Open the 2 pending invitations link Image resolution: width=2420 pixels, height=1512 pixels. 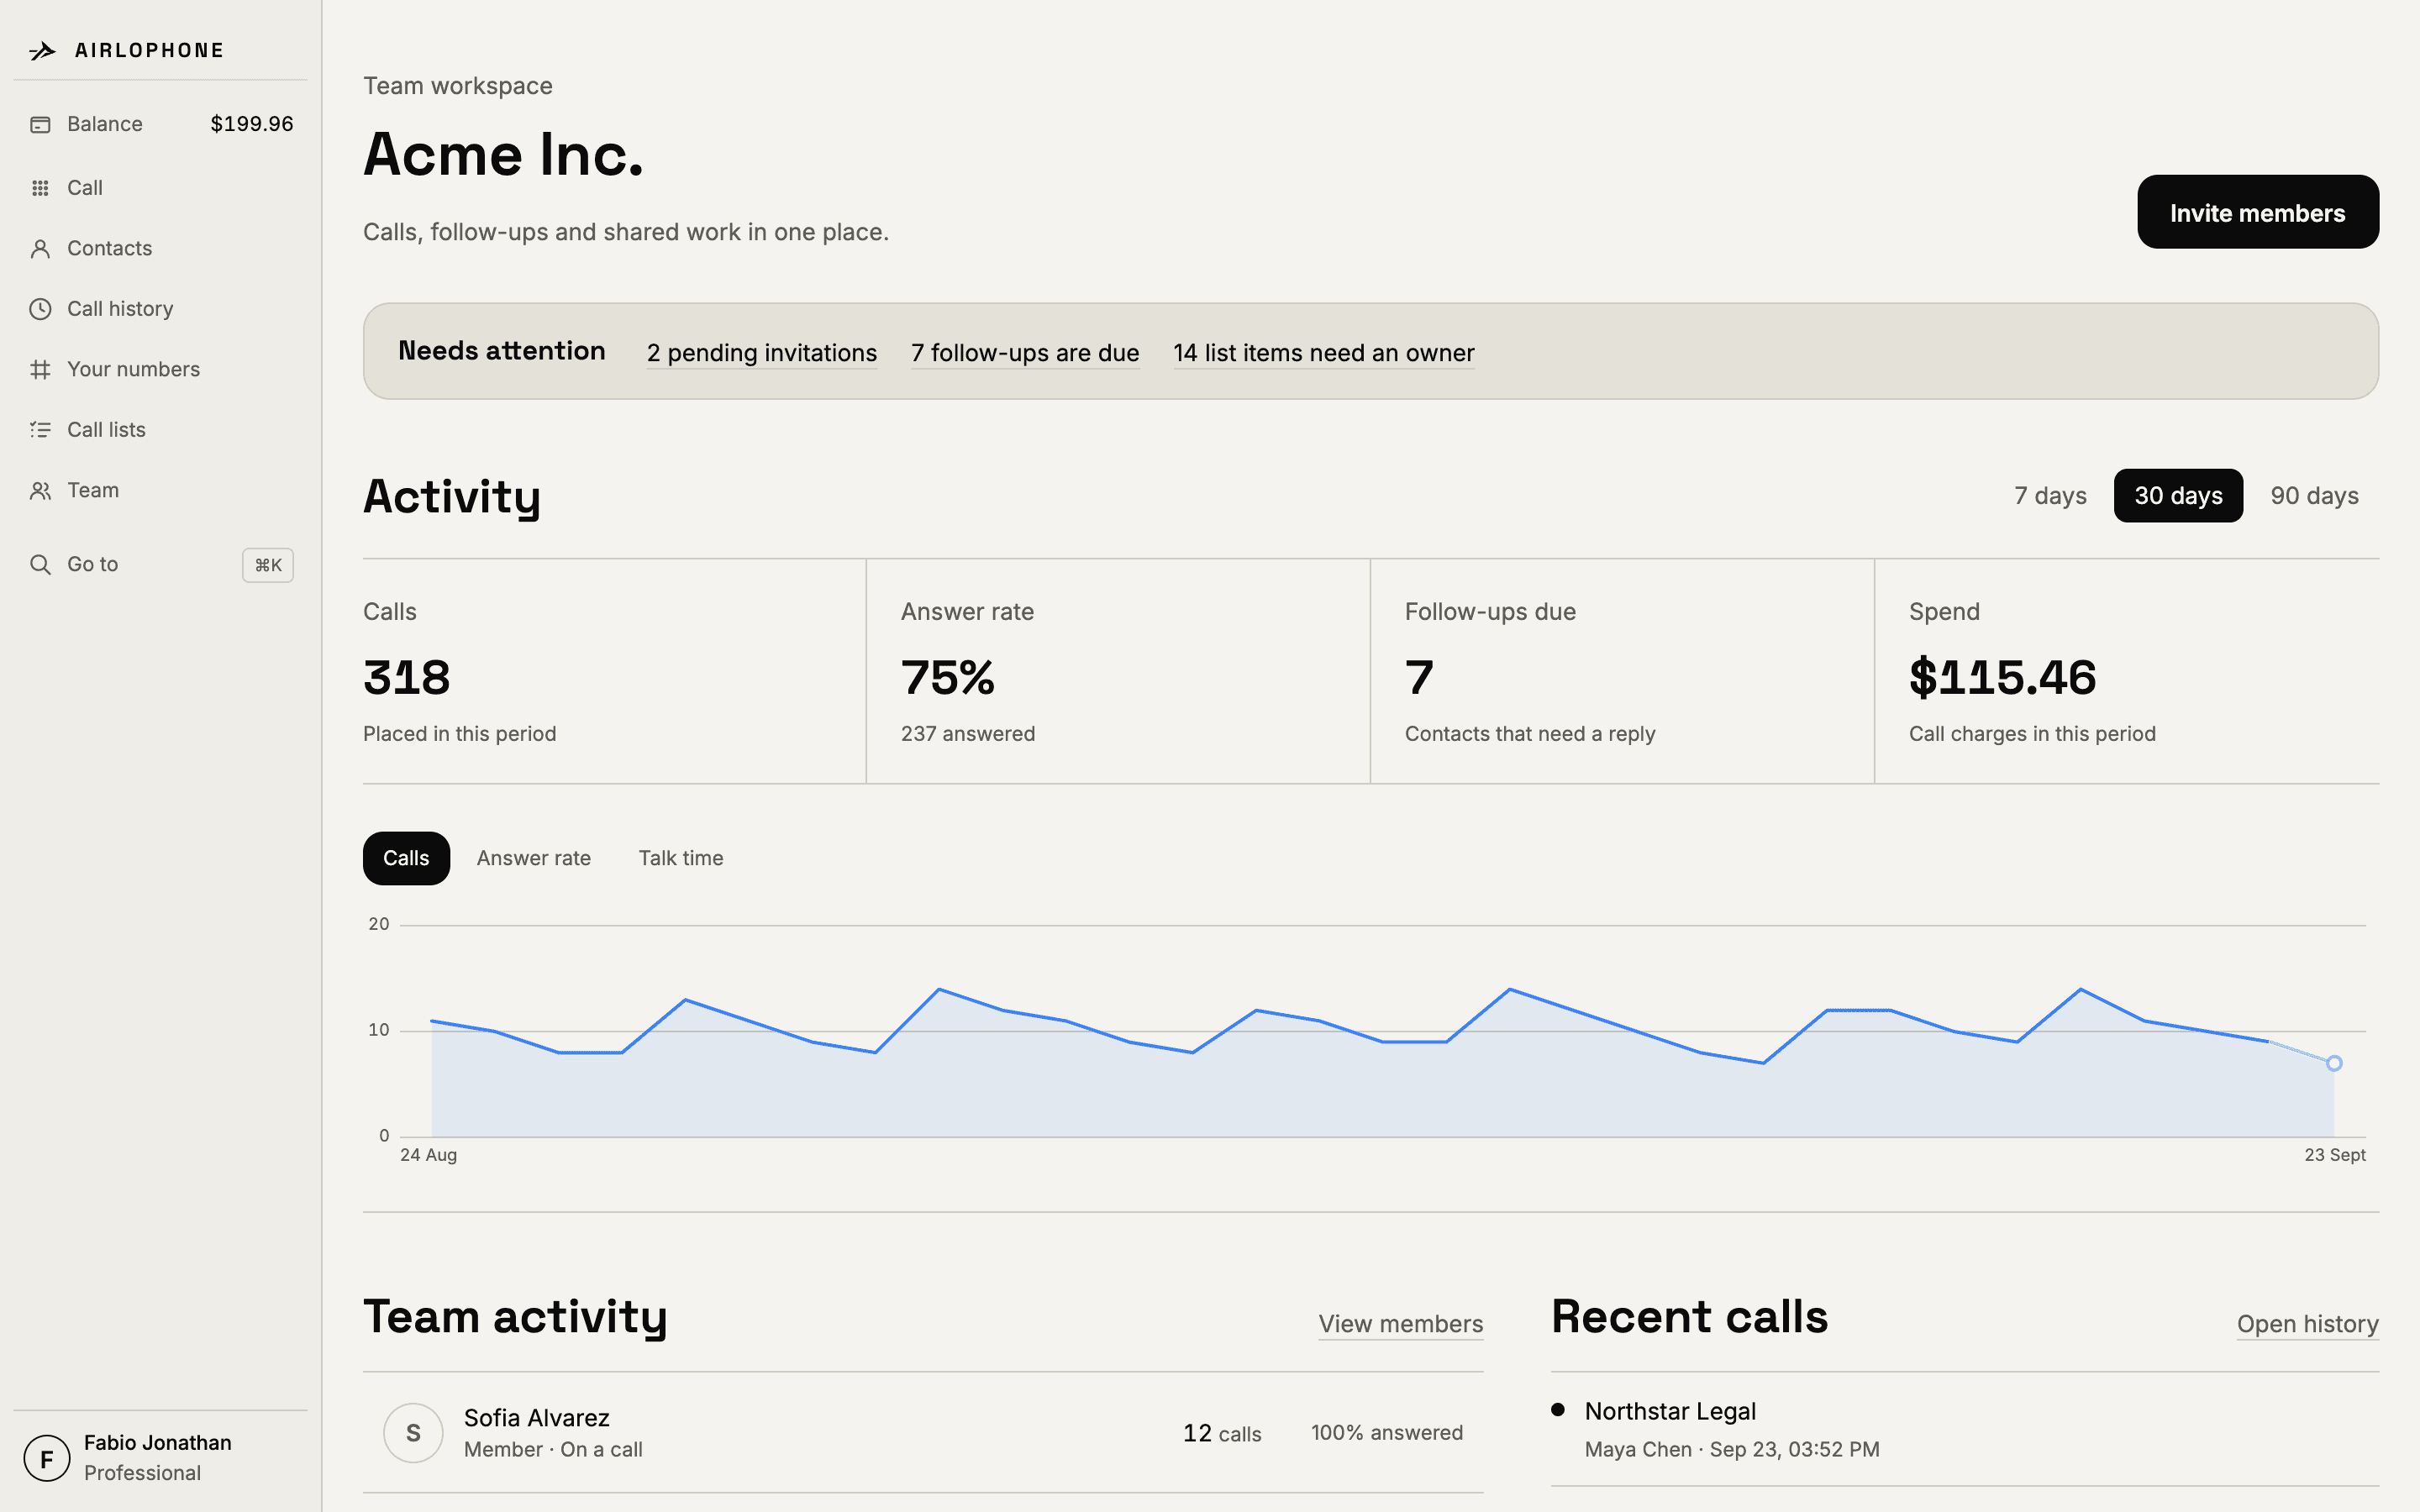pos(762,353)
